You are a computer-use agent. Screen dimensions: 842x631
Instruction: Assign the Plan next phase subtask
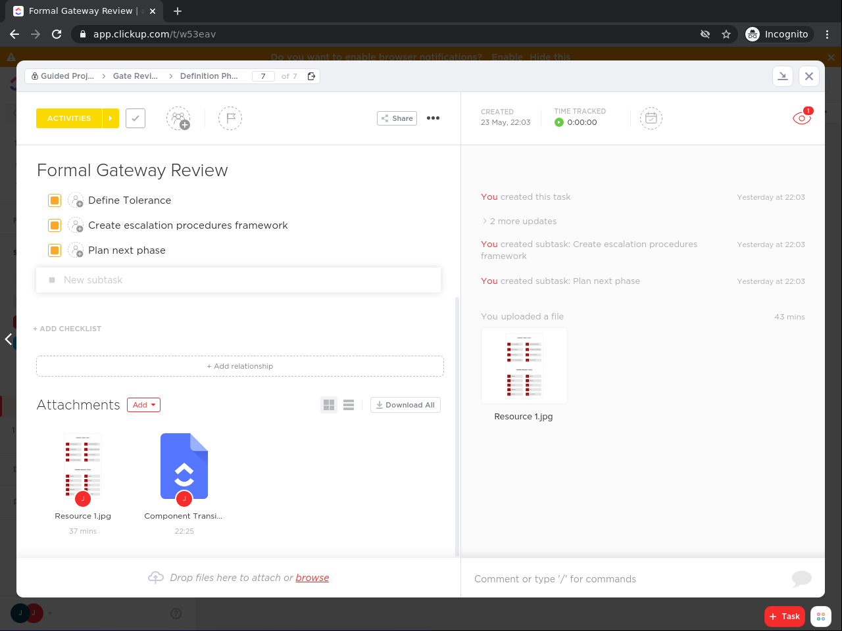coord(76,250)
